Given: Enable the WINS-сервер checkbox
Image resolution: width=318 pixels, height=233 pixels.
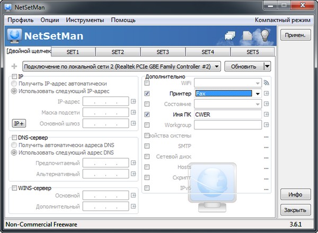Looking at the screenshot, I should click(x=14, y=188).
